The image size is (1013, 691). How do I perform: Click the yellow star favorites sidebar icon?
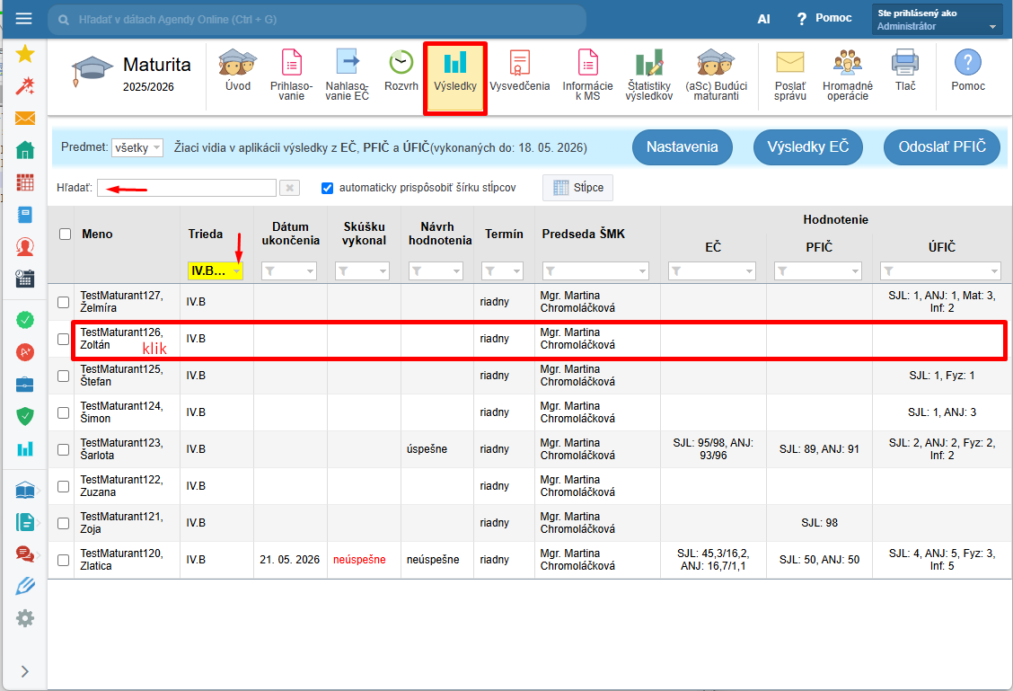pos(24,54)
